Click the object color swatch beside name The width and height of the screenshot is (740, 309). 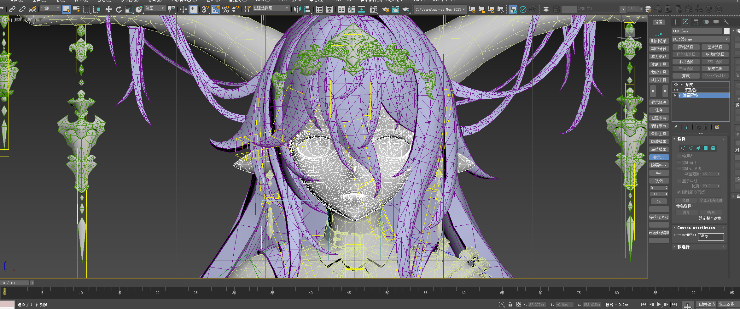726,31
